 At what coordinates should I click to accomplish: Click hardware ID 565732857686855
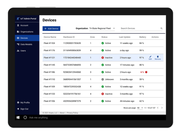[72, 65]
